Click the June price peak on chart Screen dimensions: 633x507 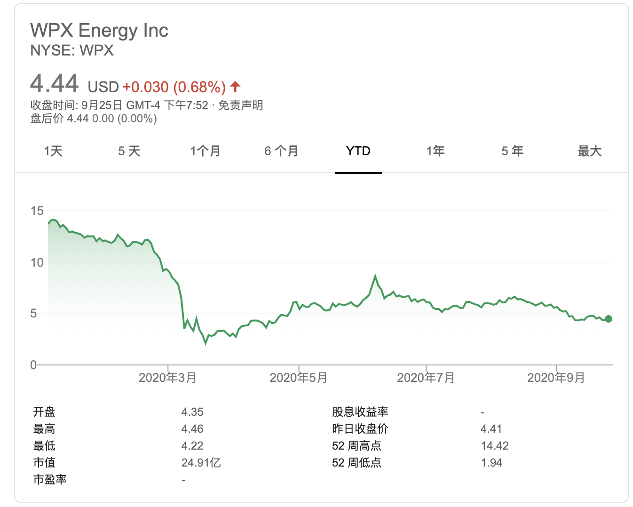tap(375, 277)
